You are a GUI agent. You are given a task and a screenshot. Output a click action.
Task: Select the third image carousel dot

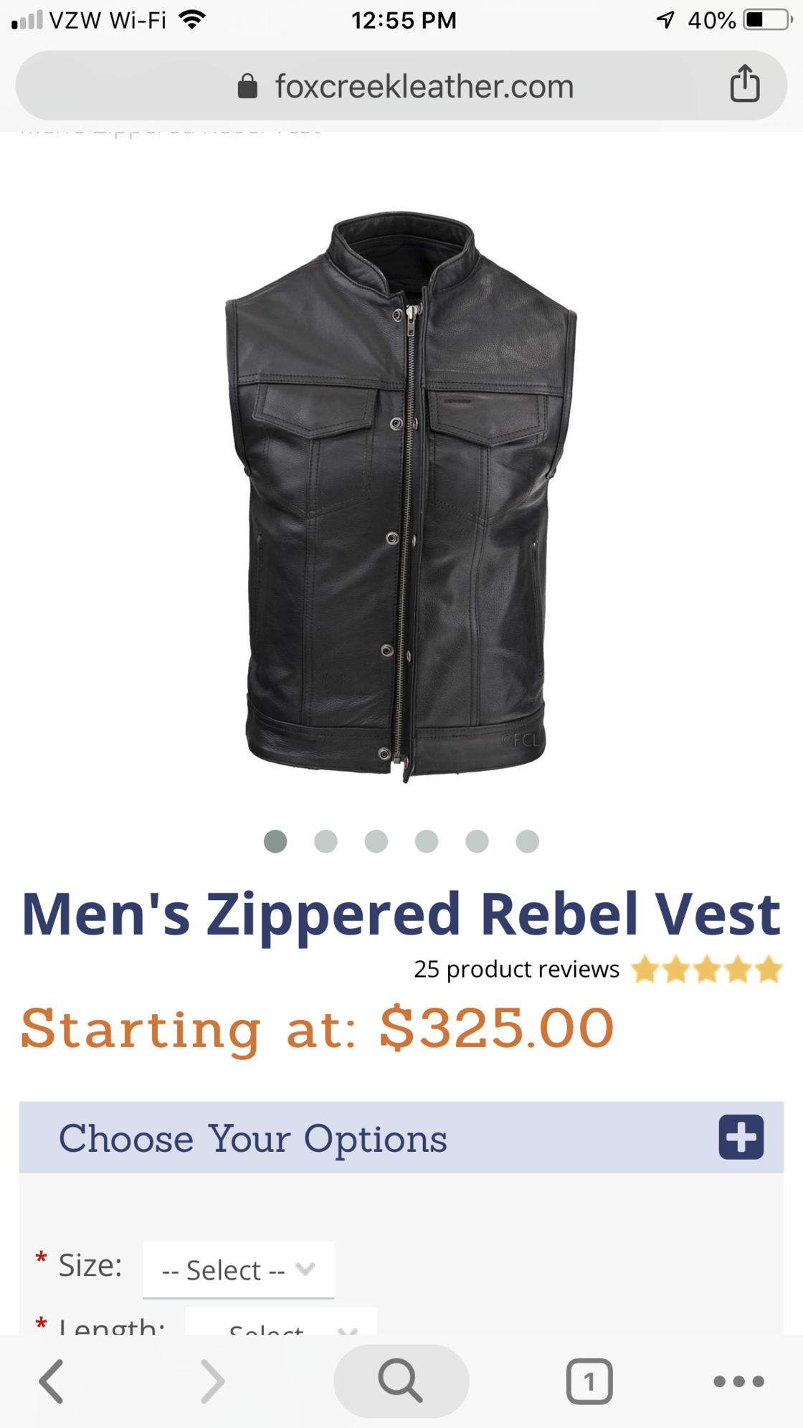(x=376, y=841)
